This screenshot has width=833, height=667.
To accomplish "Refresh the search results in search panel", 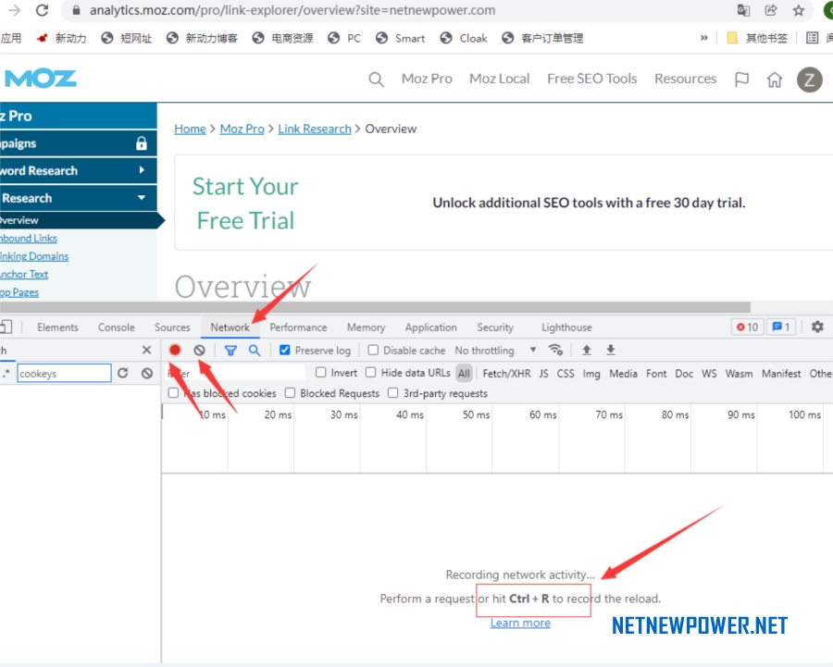I will click(123, 373).
